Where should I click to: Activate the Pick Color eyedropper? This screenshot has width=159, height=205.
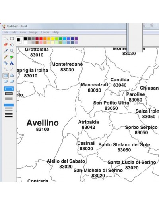pyautogui.click(x=6, y=51)
